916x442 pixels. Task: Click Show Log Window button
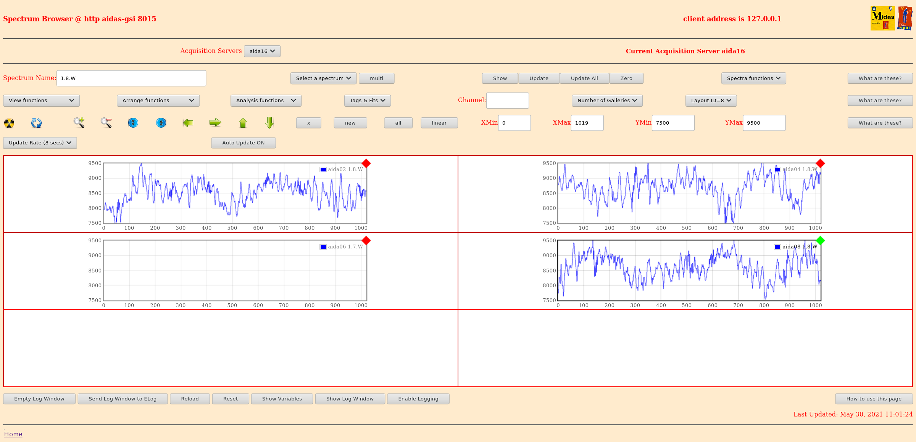coord(350,399)
